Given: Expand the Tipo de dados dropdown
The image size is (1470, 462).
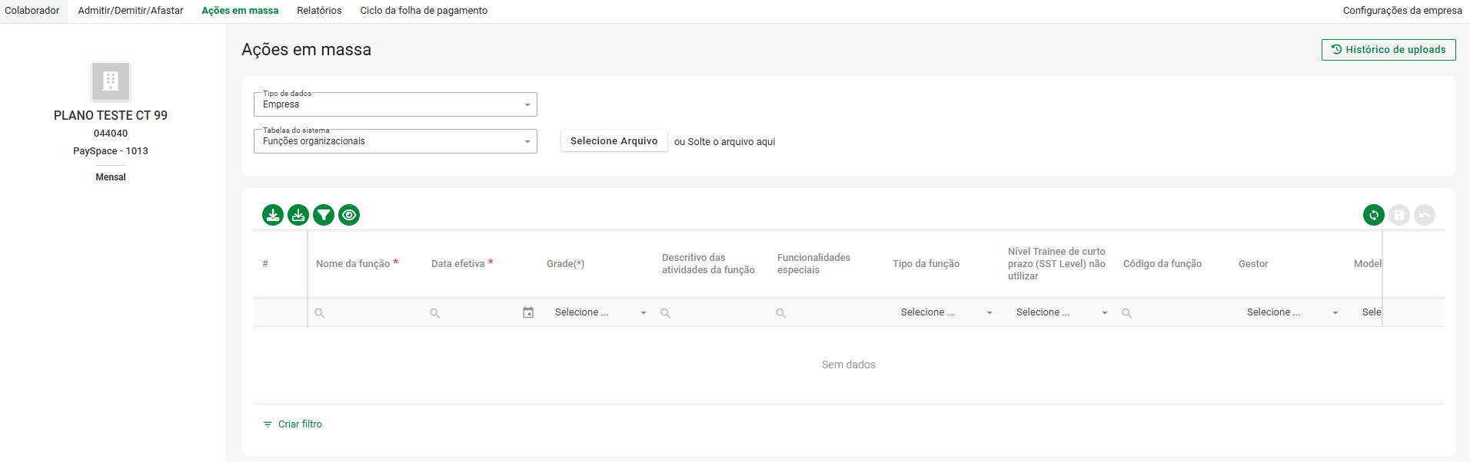Looking at the screenshot, I should pyautogui.click(x=527, y=105).
